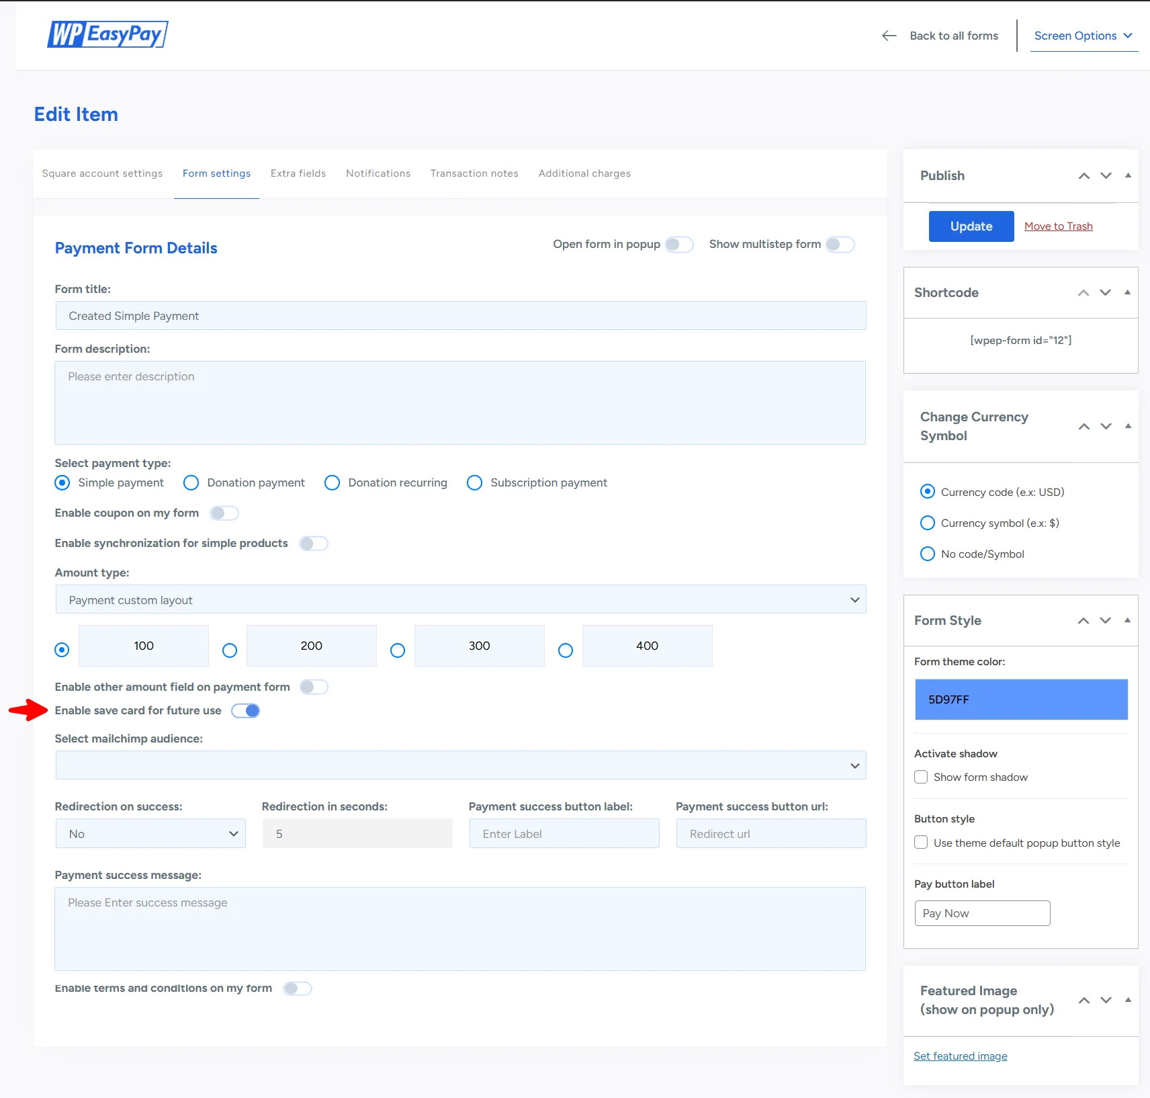Check the Show form shadow checkbox

coord(921,777)
